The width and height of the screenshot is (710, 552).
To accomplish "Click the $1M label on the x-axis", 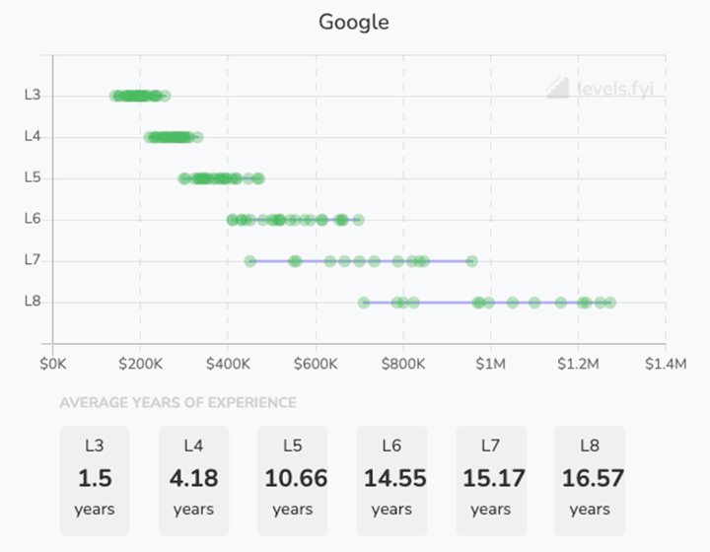I will (x=490, y=364).
